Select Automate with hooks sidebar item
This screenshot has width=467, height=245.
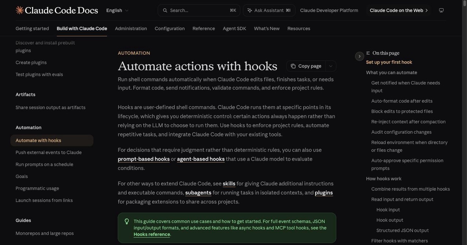tap(52, 141)
